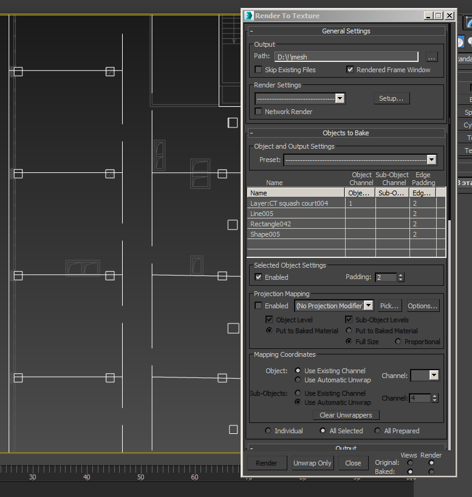Click the Clear Unwrappers button
The image size is (472, 497).
(346, 415)
